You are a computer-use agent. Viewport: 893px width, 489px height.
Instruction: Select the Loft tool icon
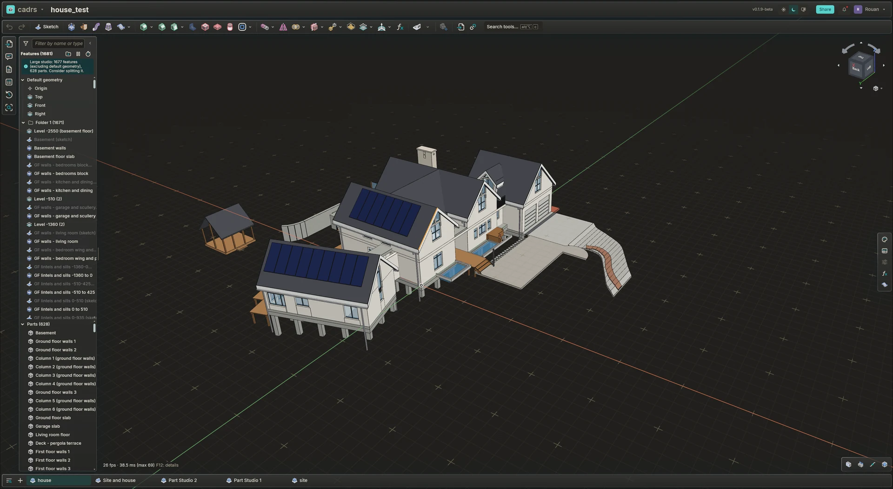pyautogui.click(x=108, y=27)
